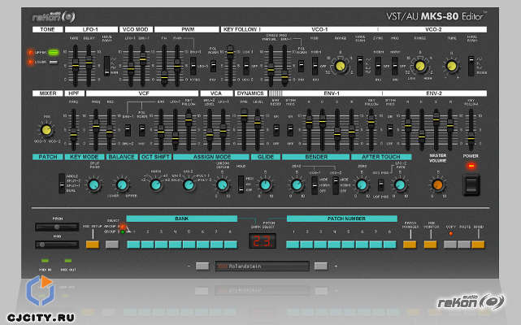The image size is (521, 325).
Task: Turn the Unison Detune knob
Action: pyautogui.click(x=222, y=184)
